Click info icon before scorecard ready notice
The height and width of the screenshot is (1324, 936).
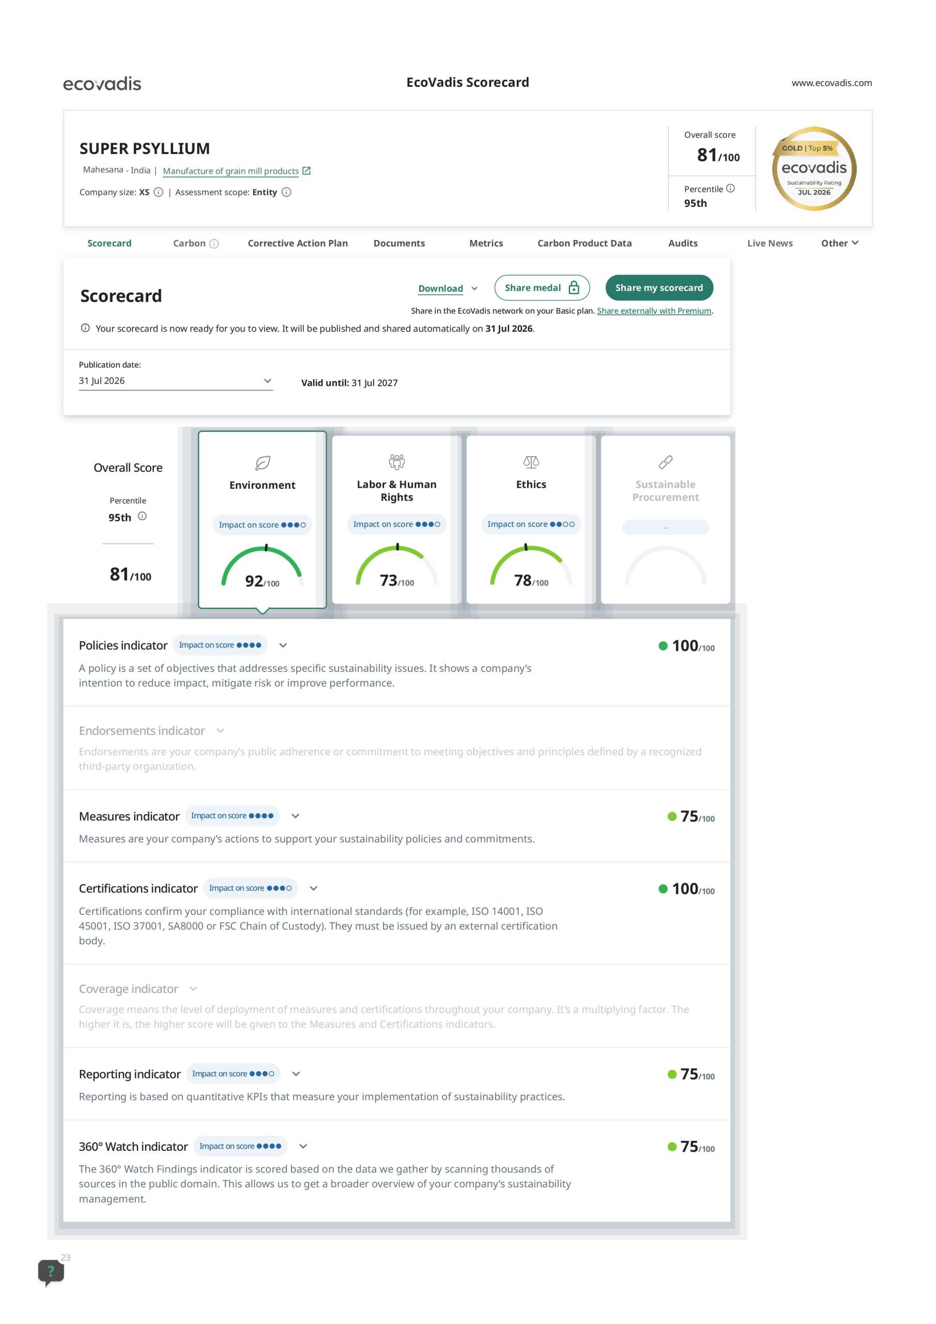[x=85, y=328]
